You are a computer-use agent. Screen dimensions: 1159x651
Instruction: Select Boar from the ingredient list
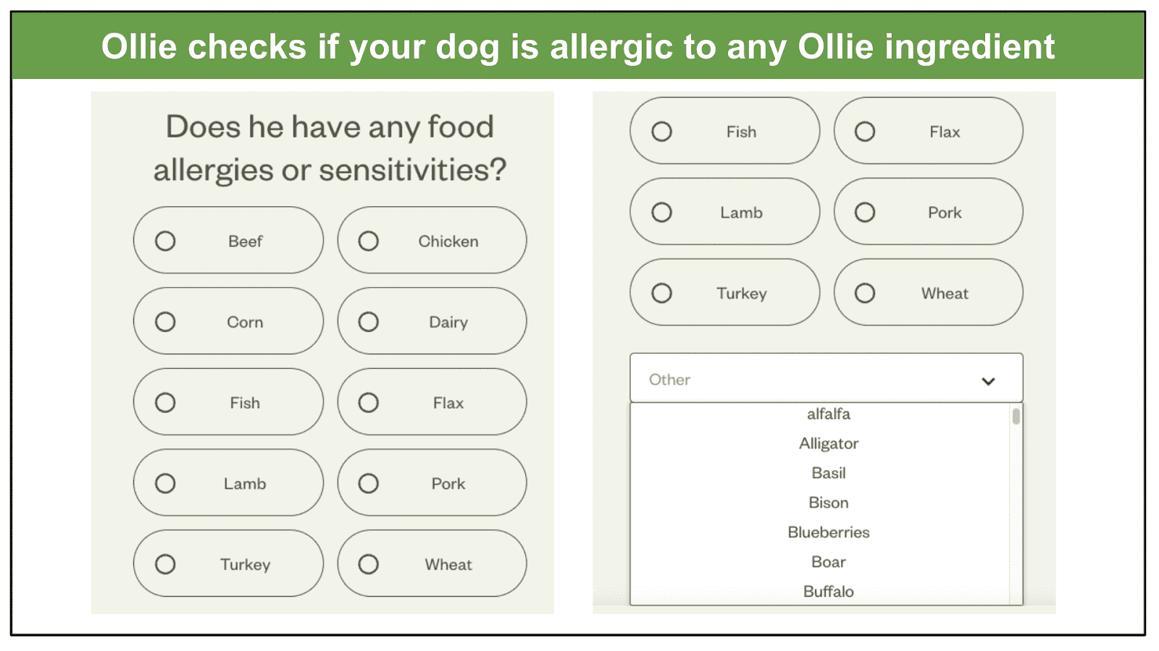coord(829,562)
